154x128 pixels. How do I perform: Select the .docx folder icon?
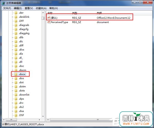[16, 74]
